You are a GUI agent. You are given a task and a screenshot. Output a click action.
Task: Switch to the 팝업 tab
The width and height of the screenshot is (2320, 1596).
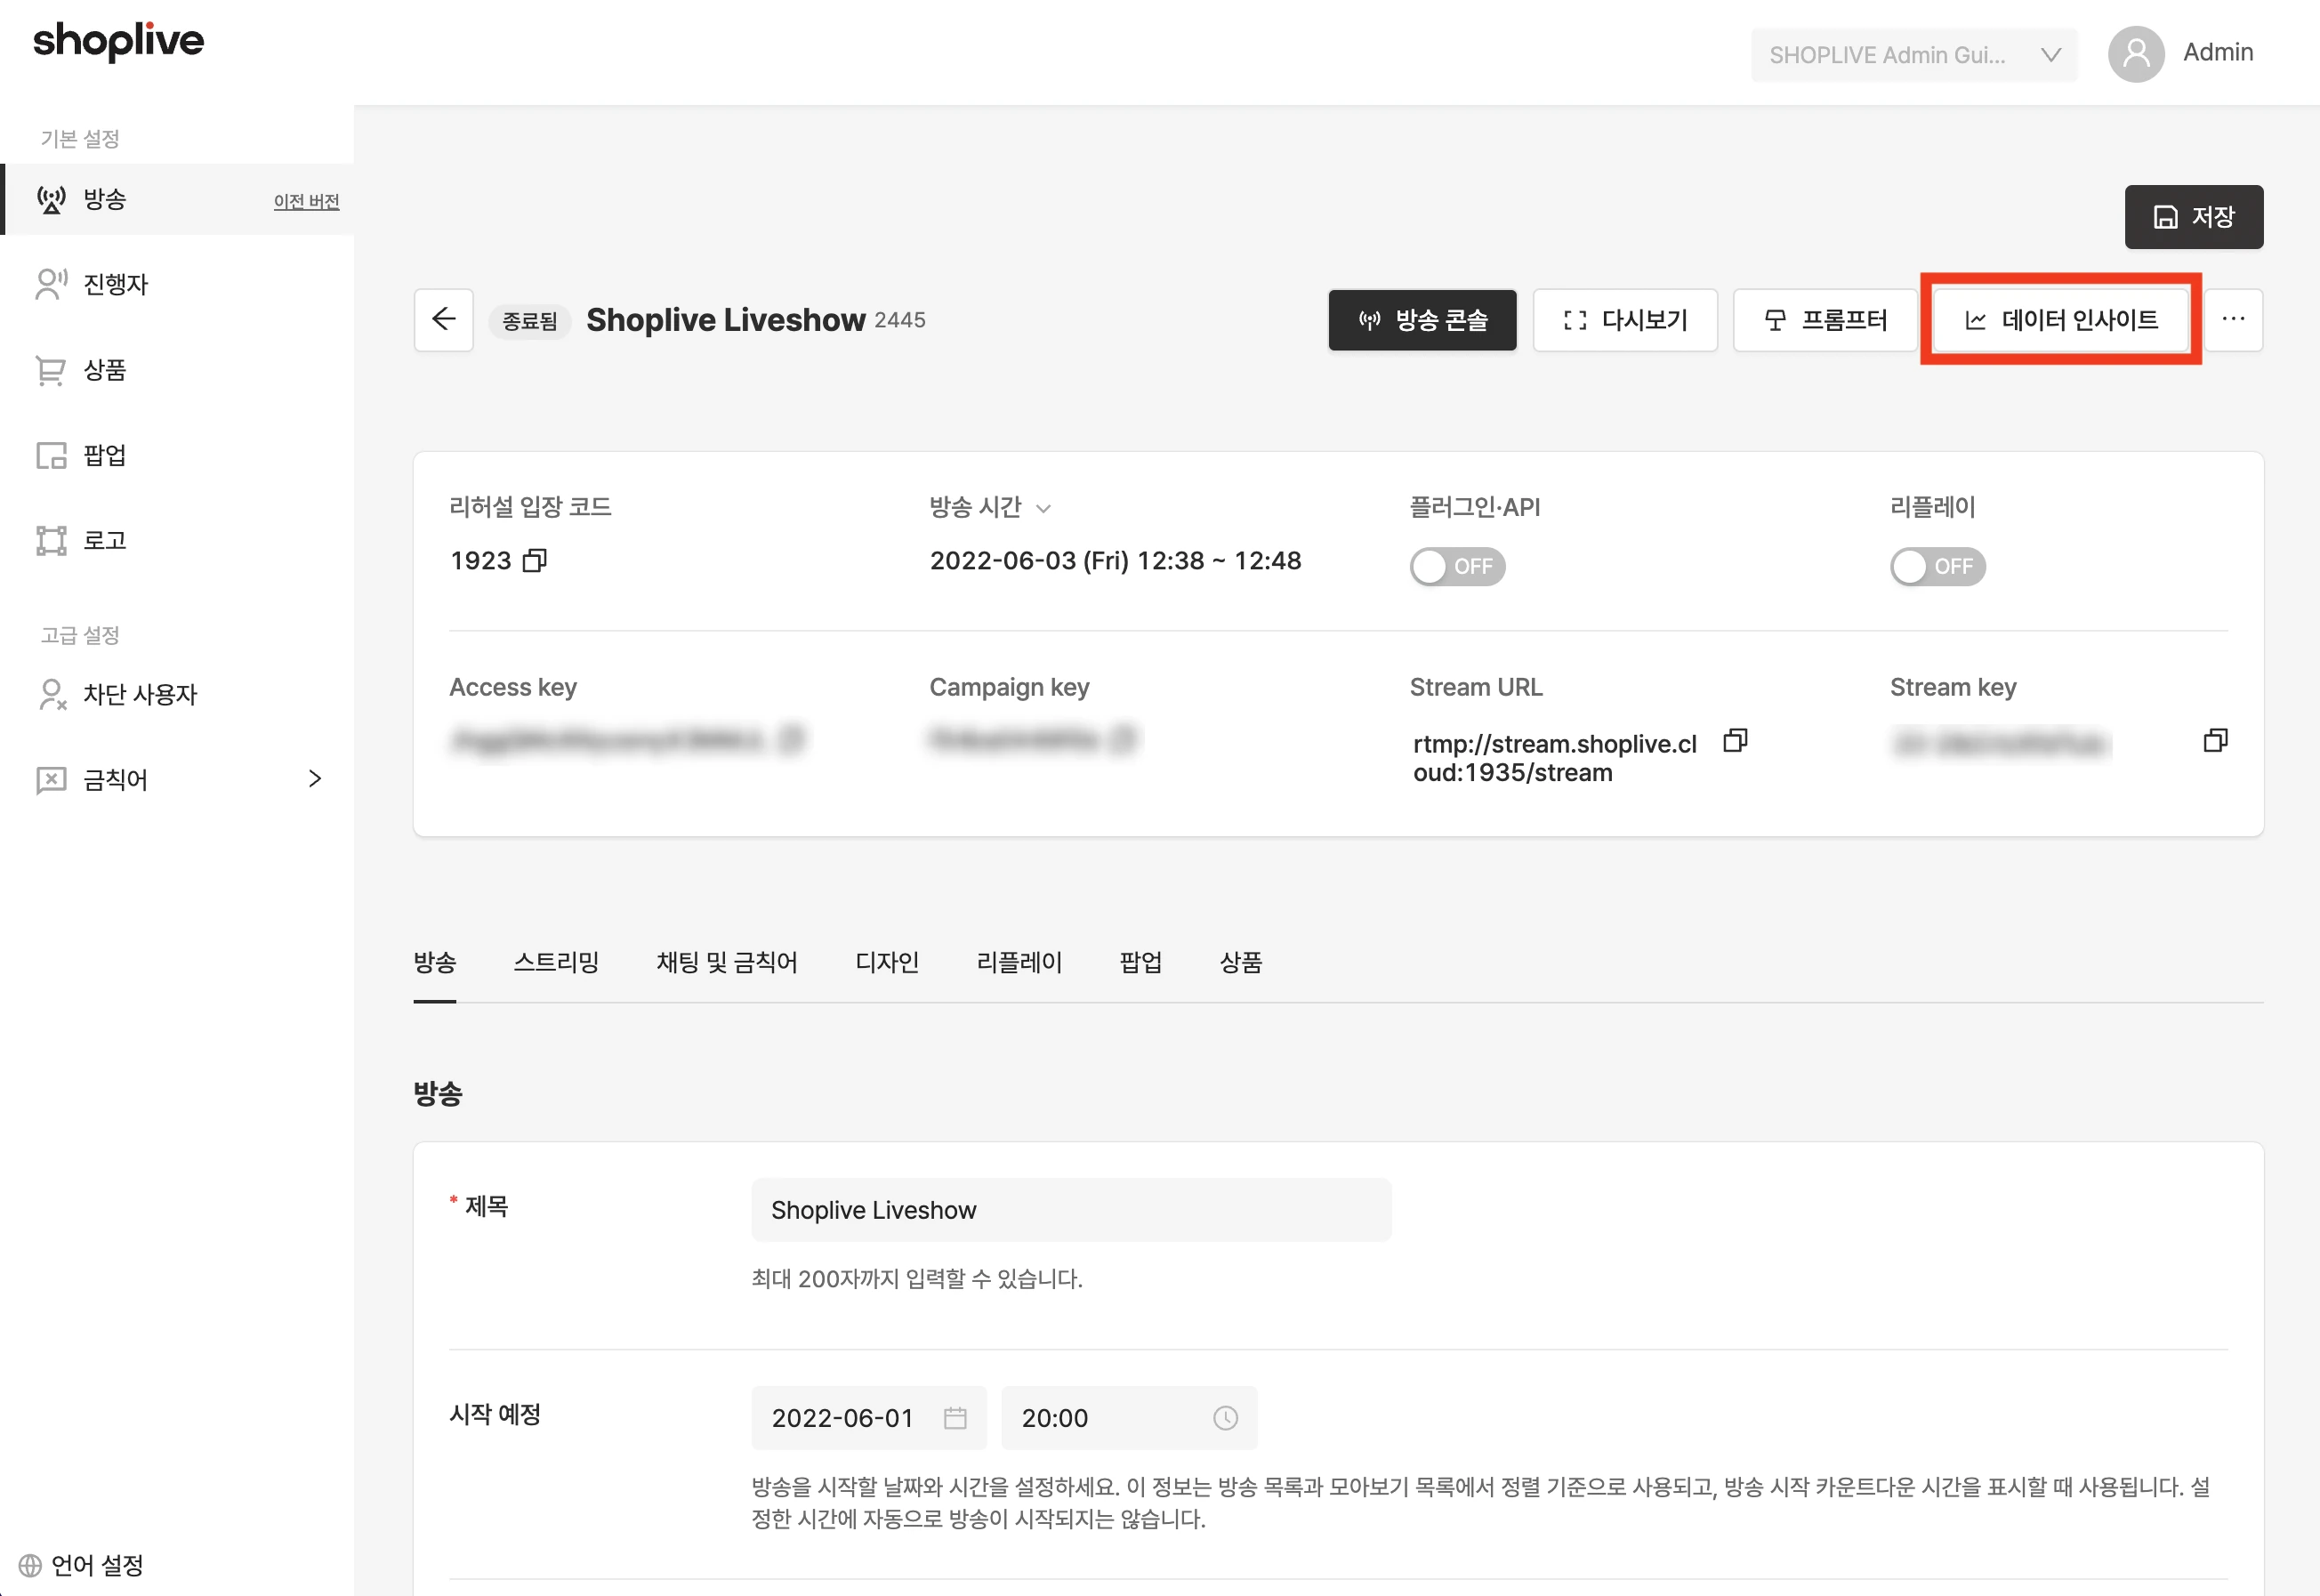[1140, 962]
